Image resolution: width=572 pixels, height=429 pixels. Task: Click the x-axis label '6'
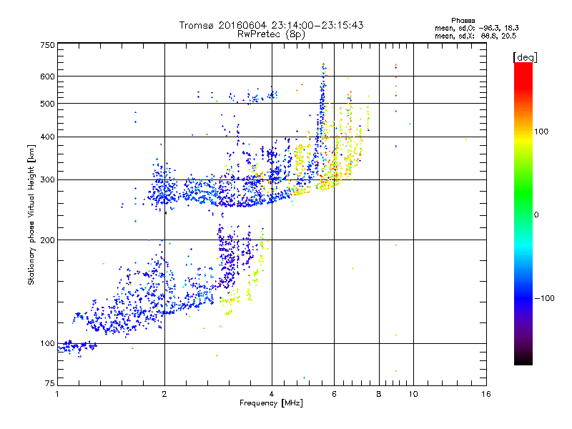pos(334,394)
